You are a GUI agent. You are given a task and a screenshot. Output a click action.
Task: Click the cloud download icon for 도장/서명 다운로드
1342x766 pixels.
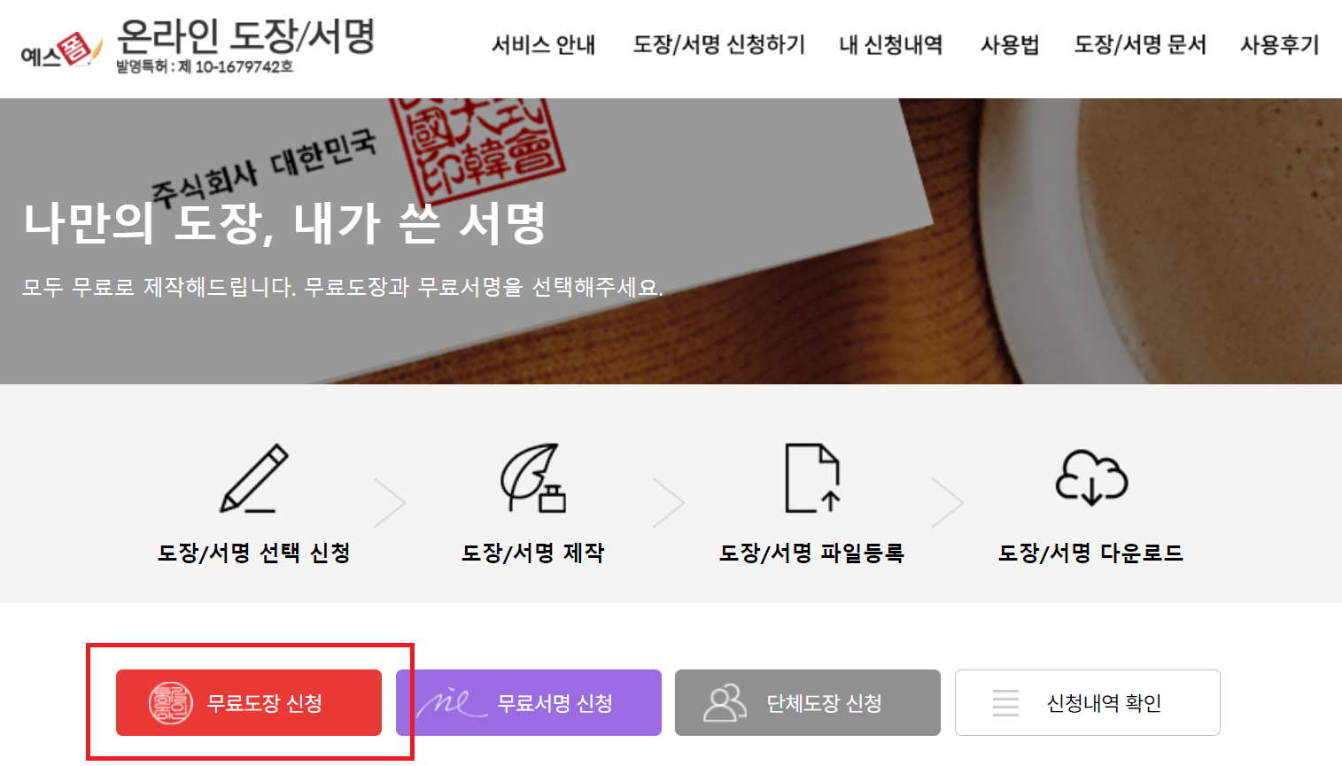(x=1091, y=477)
